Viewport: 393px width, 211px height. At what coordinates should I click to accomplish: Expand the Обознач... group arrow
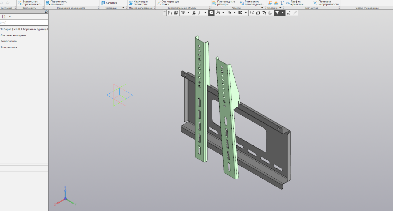click(280, 8)
